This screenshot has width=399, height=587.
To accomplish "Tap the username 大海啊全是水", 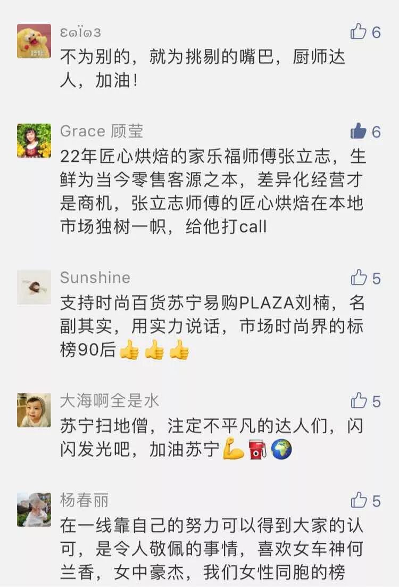I will 109,401.
